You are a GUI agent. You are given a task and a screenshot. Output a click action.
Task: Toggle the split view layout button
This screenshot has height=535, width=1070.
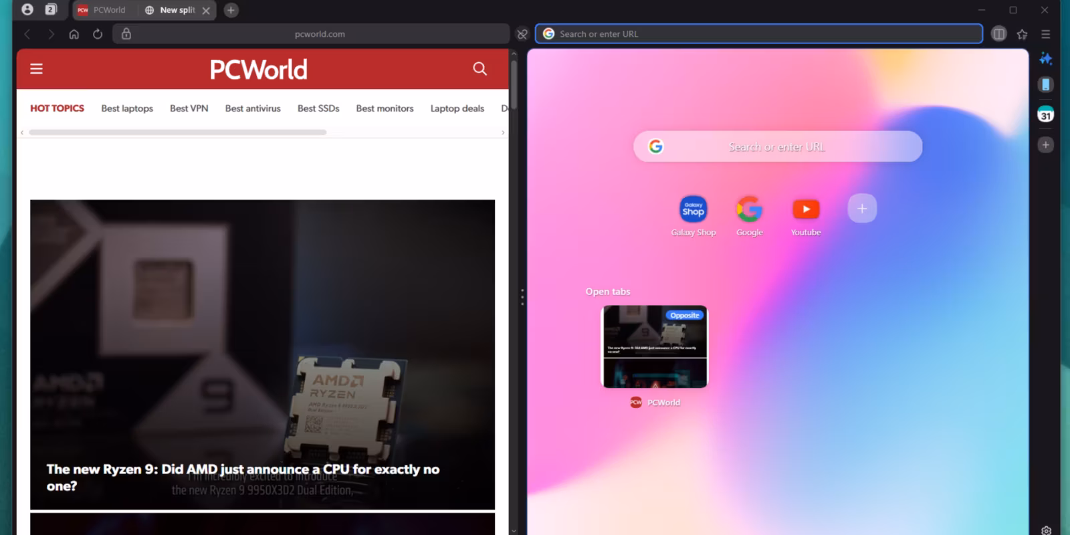point(998,34)
